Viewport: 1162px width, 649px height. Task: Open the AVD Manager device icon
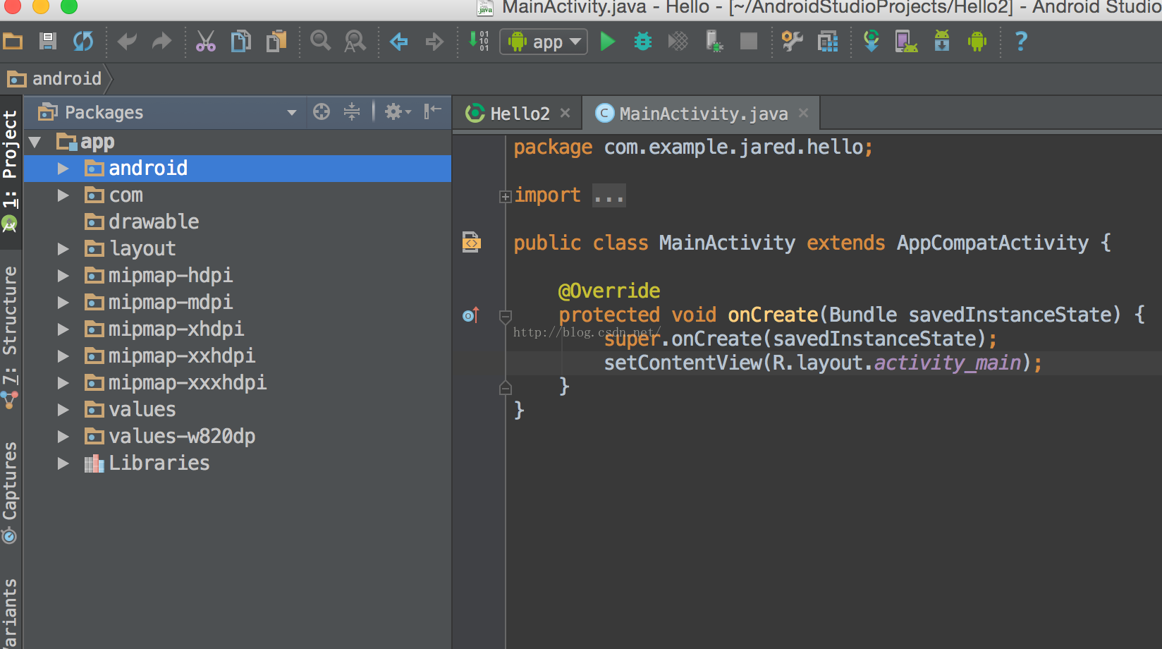pos(907,42)
